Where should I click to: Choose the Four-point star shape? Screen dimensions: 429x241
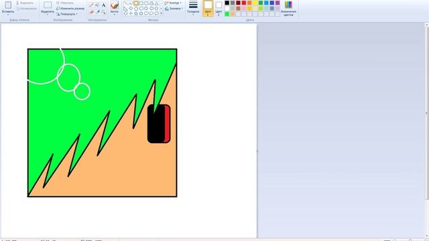coord(131,13)
